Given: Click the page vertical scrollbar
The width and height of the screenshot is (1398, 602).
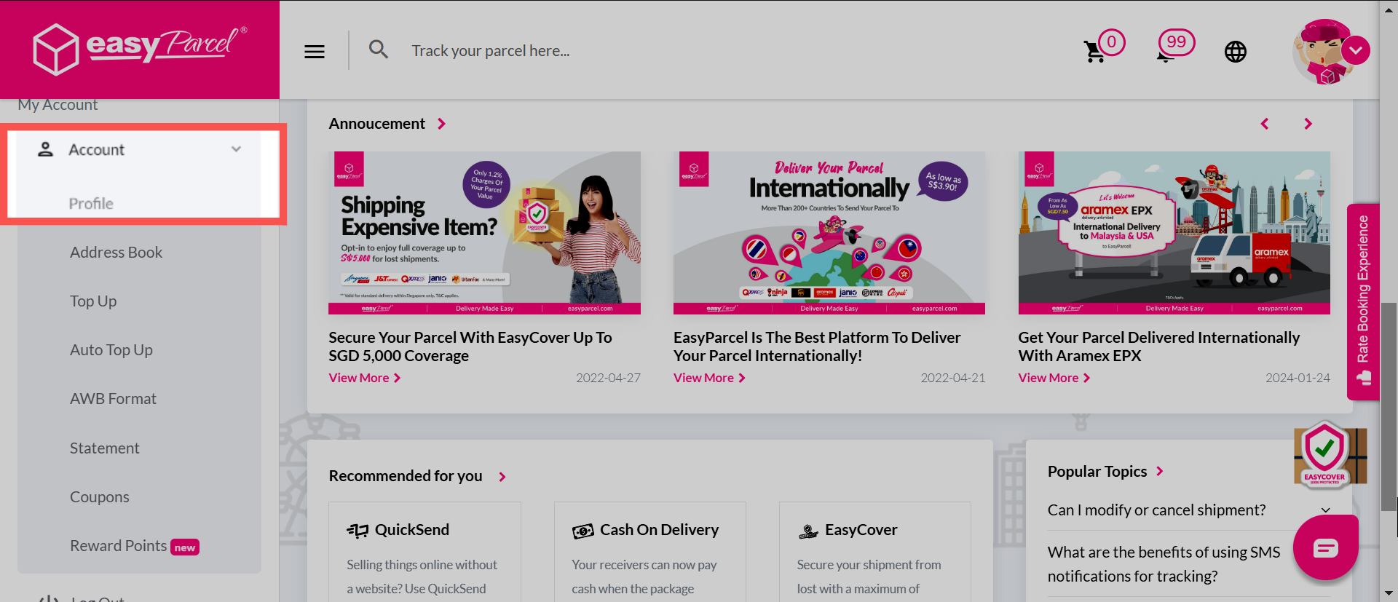Looking at the screenshot, I should click(1389, 408).
